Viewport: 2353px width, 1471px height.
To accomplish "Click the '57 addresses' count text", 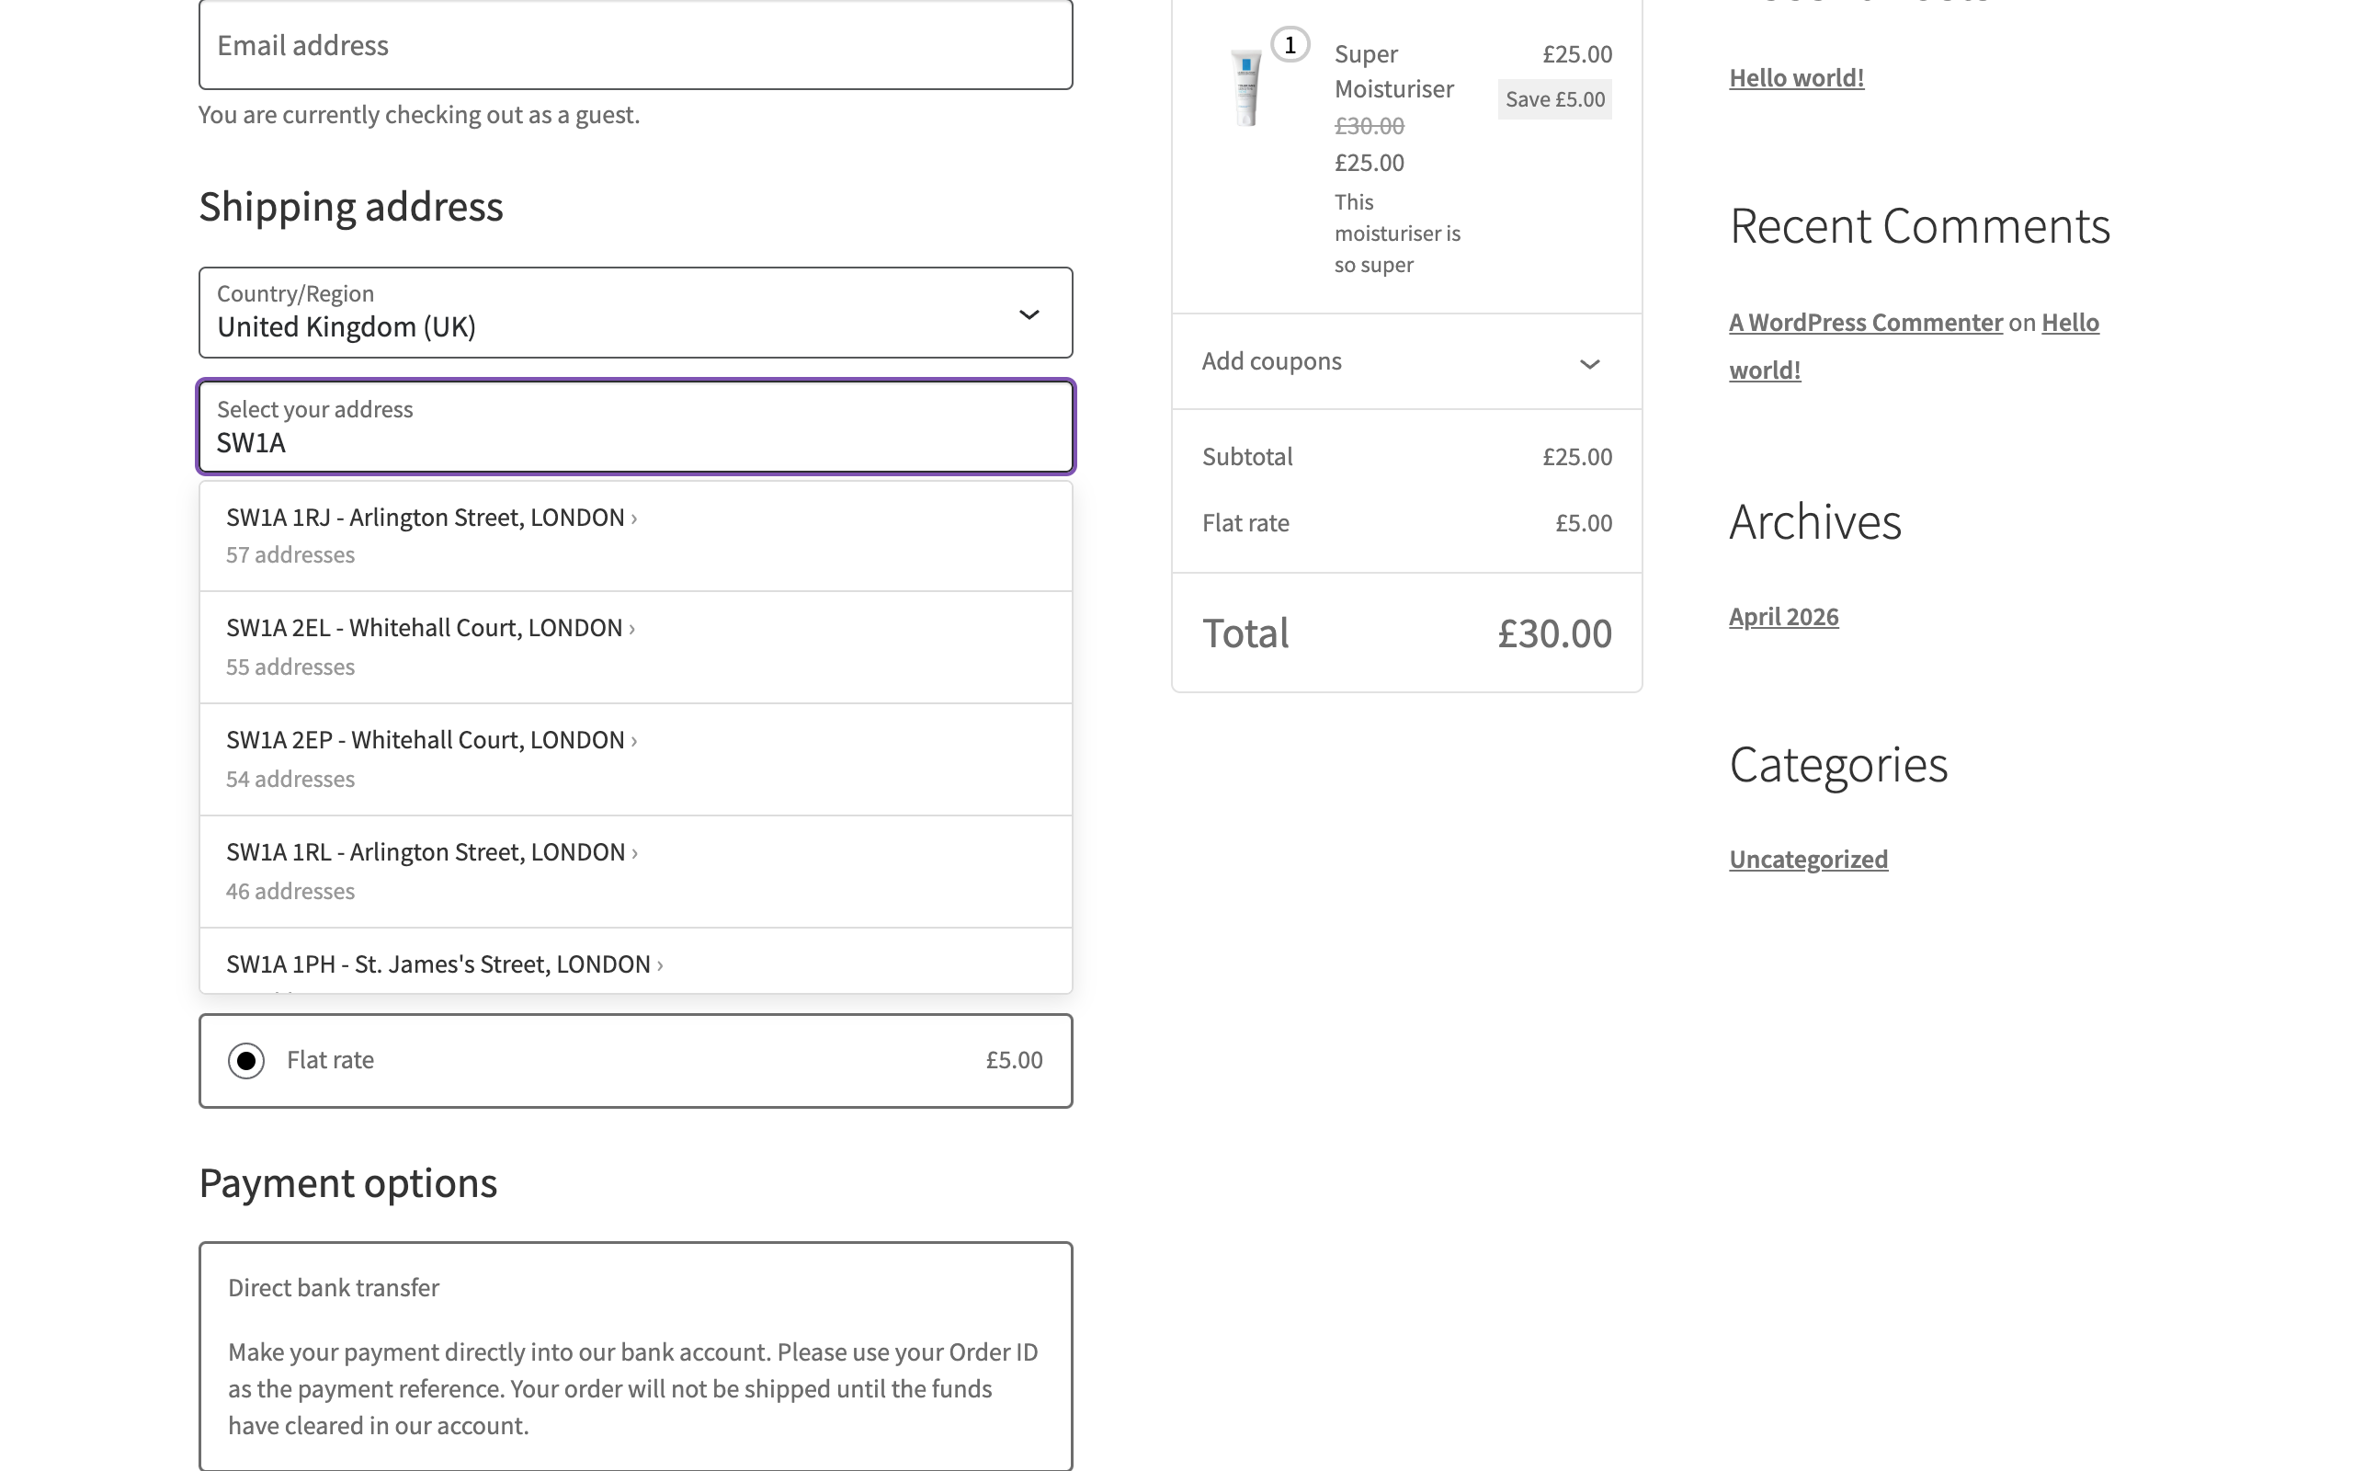I will (x=290, y=554).
